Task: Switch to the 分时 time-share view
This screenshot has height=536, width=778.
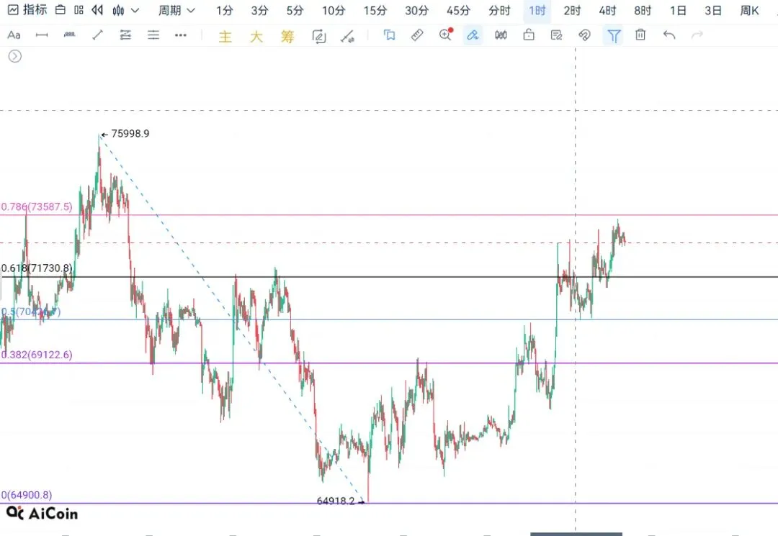Action: 499,10
